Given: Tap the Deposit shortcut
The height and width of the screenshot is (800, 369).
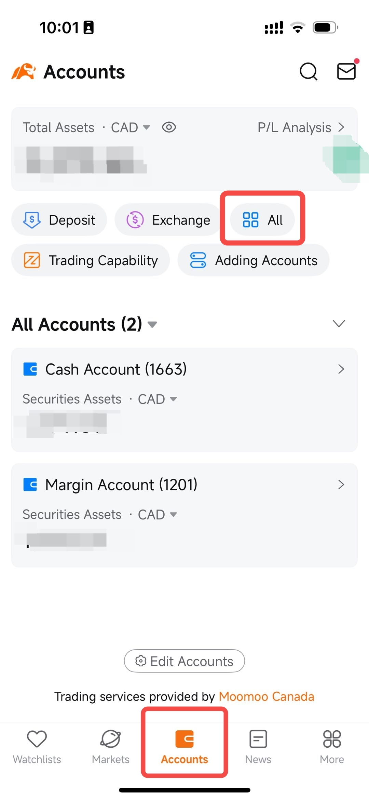Looking at the screenshot, I should (x=59, y=220).
